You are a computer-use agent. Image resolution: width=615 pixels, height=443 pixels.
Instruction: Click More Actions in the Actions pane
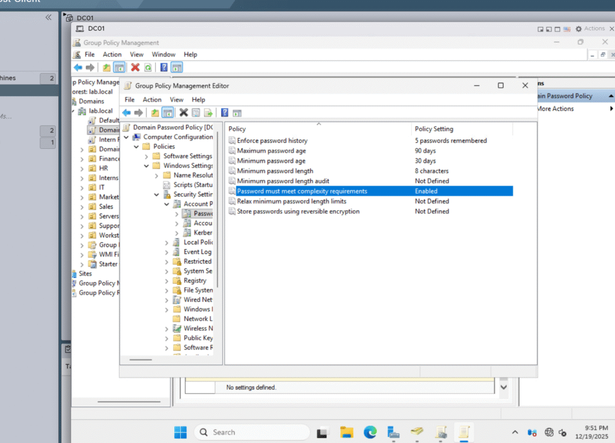pyautogui.click(x=556, y=109)
